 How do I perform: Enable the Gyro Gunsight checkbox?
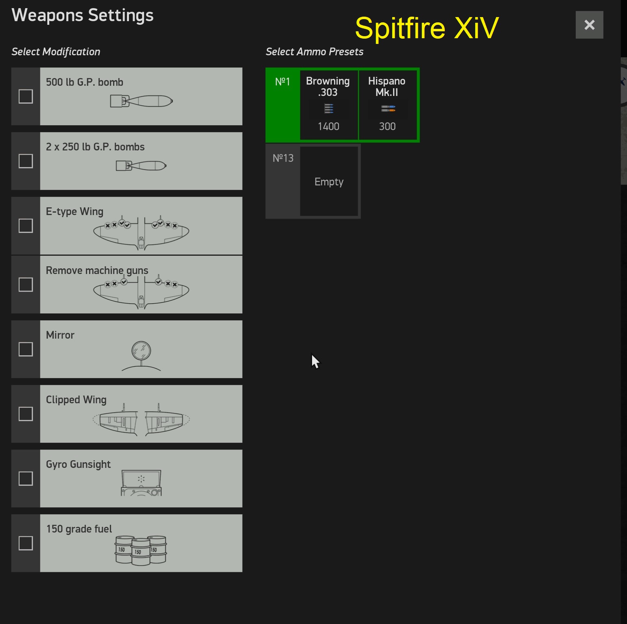[x=26, y=478]
